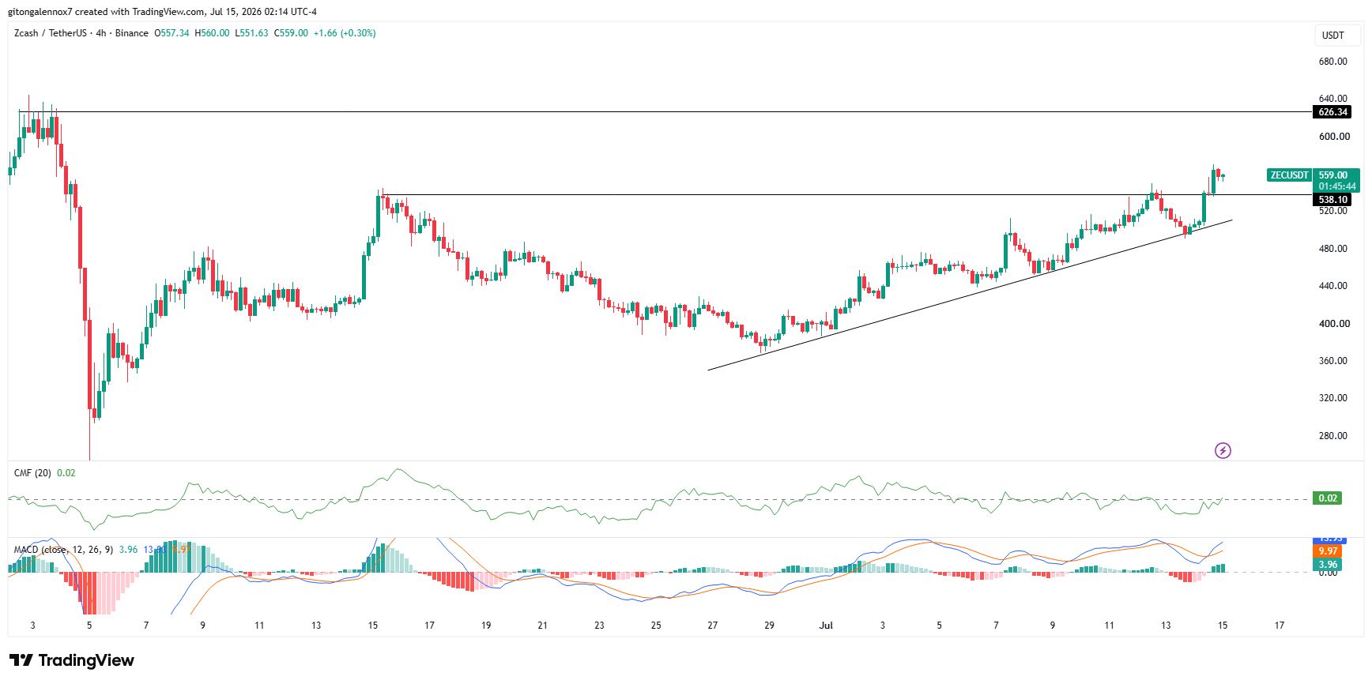Click the 400.00 price axis label
1372x684 pixels.
pyautogui.click(x=1333, y=324)
